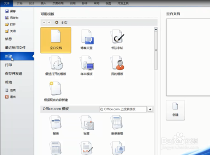The image size is (210, 155).
Task: Click 关闭 close document in sidebar
Action: click(10, 31)
